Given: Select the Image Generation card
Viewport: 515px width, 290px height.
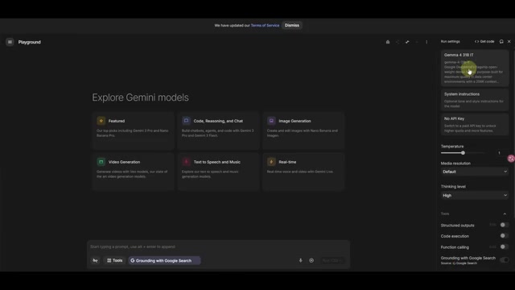Looking at the screenshot, I should pyautogui.click(x=303, y=130).
